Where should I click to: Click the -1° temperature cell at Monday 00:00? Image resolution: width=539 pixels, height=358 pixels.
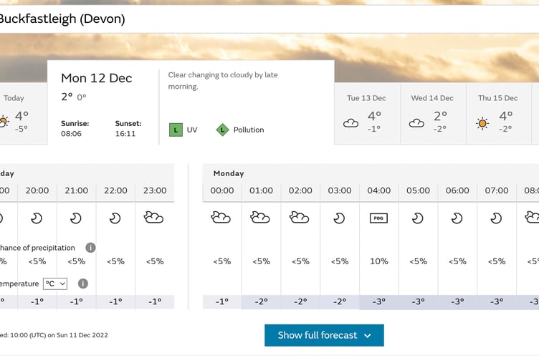[222, 301]
